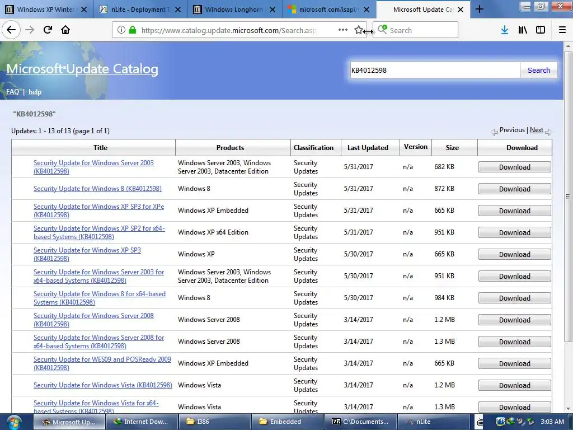This screenshot has height=430, width=573.
Task: Open the FAQ link
Action: coord(12,92)
